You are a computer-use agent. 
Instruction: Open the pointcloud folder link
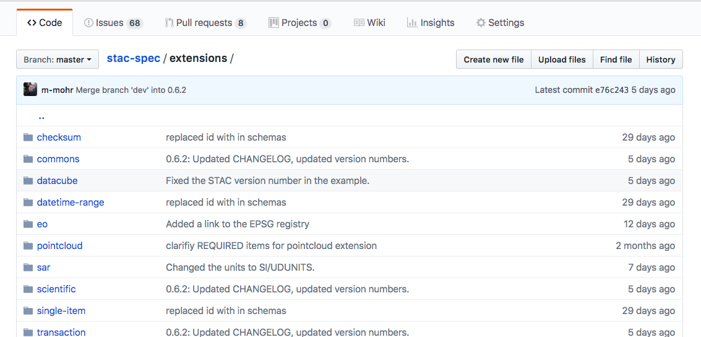(x=60, y=246)
